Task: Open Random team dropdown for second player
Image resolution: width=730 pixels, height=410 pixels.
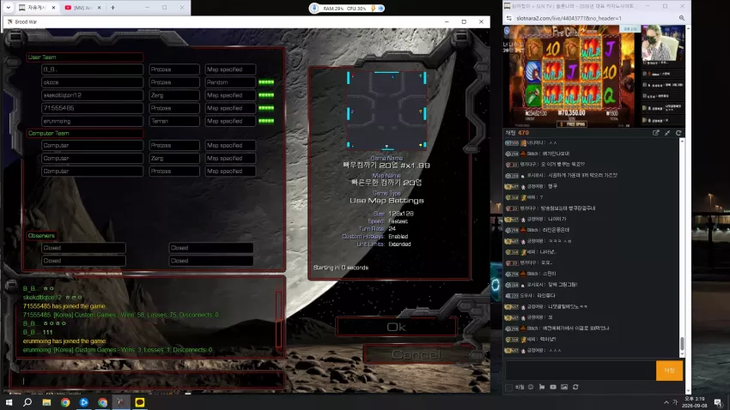Action: pyautogui.click(x=230, y=82)
